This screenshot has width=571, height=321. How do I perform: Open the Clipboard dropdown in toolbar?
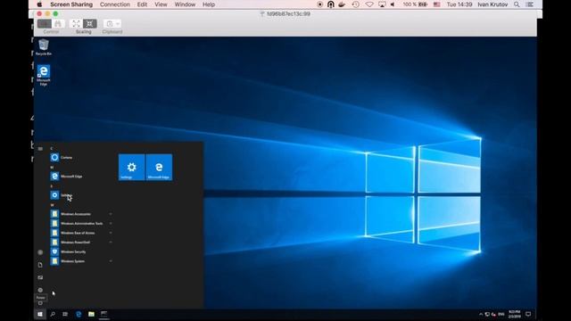coord(112,24)
